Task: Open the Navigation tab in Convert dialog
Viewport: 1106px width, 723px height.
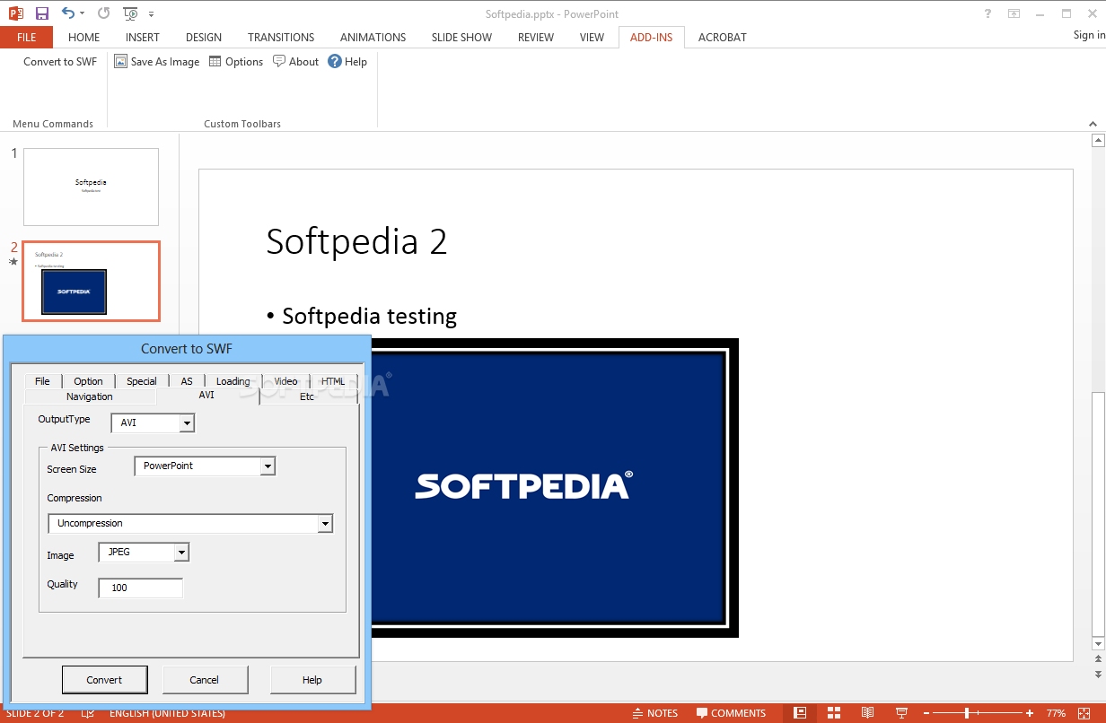Action: [90, 396]
